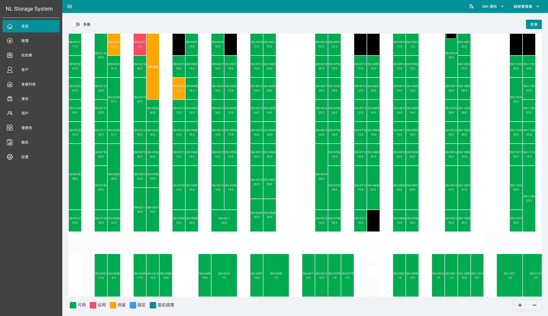Zoom out with the minus button
The width and height of the screenshot is (548, 316).
tap(535, 305)
